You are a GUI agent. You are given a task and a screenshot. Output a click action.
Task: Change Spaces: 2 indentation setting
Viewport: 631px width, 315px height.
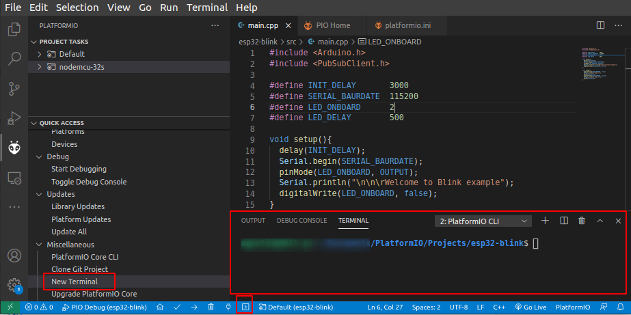coord(426,307)
